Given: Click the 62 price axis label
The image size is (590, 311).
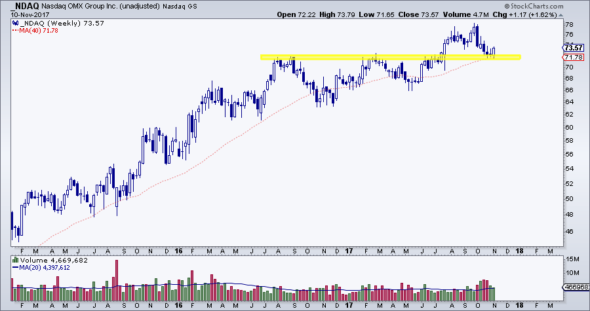Looking at the screenshot, I should click(569, 114).
